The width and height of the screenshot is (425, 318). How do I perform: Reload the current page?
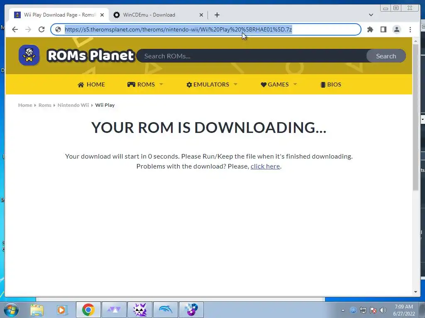(x=42, y=29)
